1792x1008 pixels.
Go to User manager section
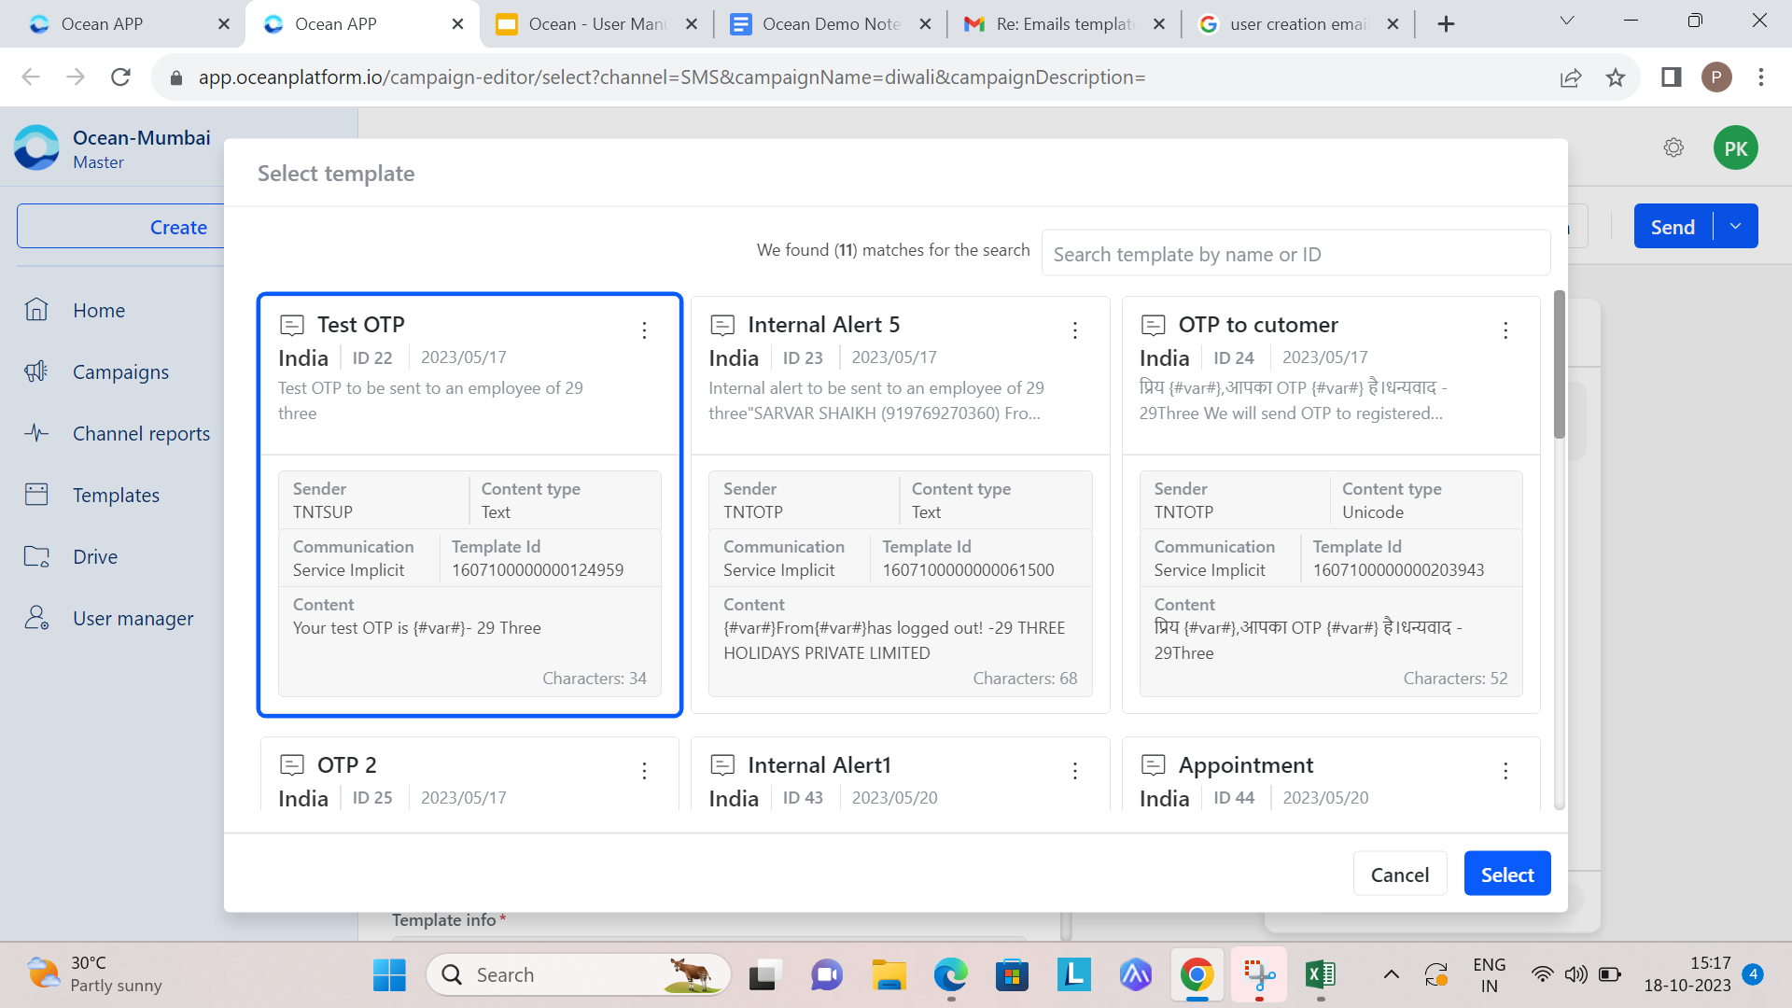point(133,618)
